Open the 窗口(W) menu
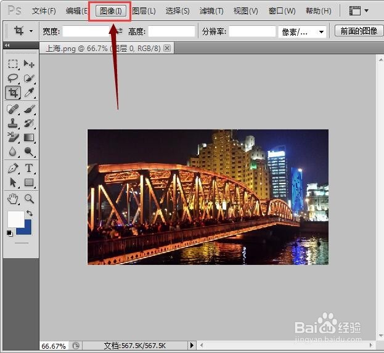 tap(282, 11)
